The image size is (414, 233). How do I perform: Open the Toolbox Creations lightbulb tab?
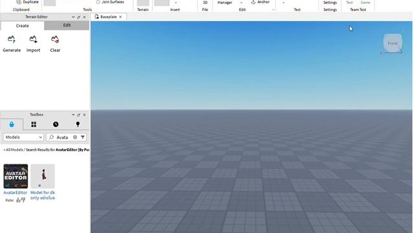[x=78, y=124]
